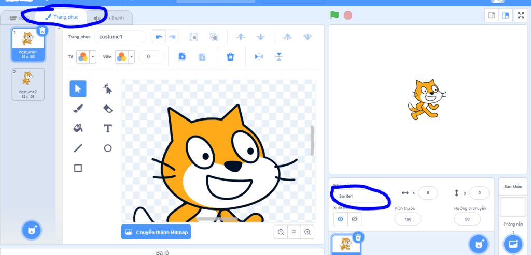The width and height of the screenshot is (531, 255).
Task: Select the Circle shape tool
Action: (108, 148)
